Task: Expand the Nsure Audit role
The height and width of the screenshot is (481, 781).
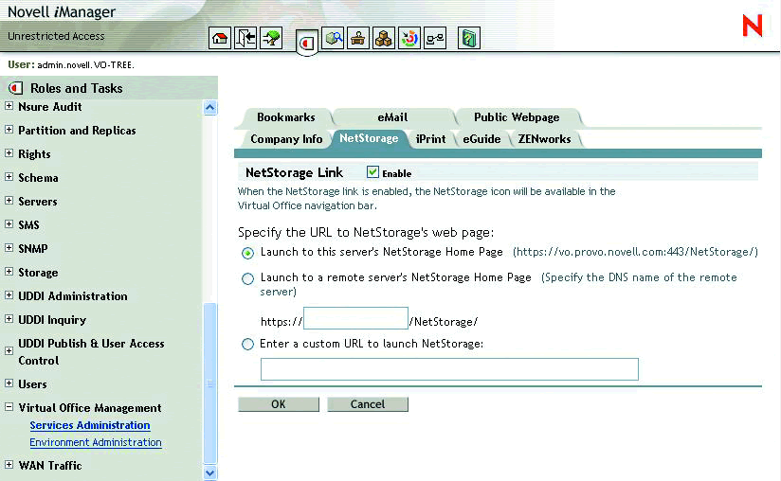Action: (x=9, y=106)
